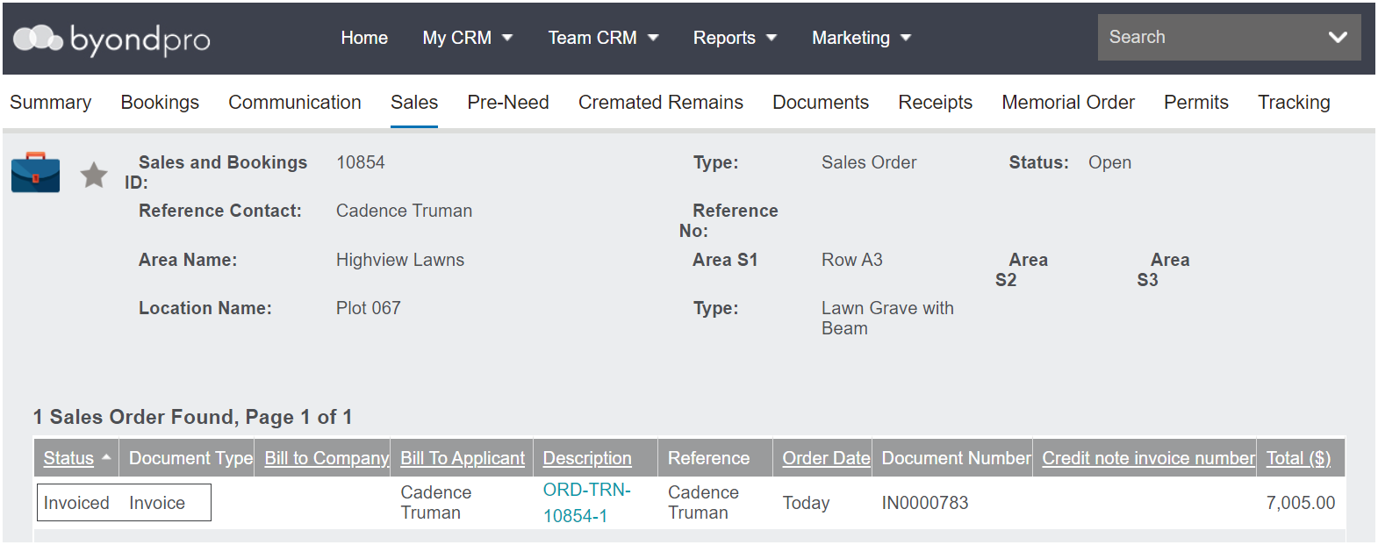
Task: Open the Cremated Remains tab
Action: 661,103
